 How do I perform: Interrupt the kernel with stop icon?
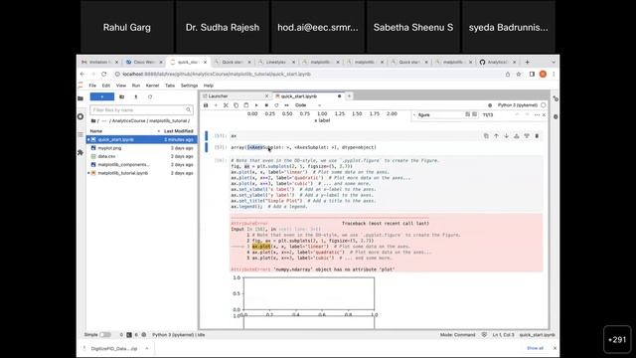266,105
